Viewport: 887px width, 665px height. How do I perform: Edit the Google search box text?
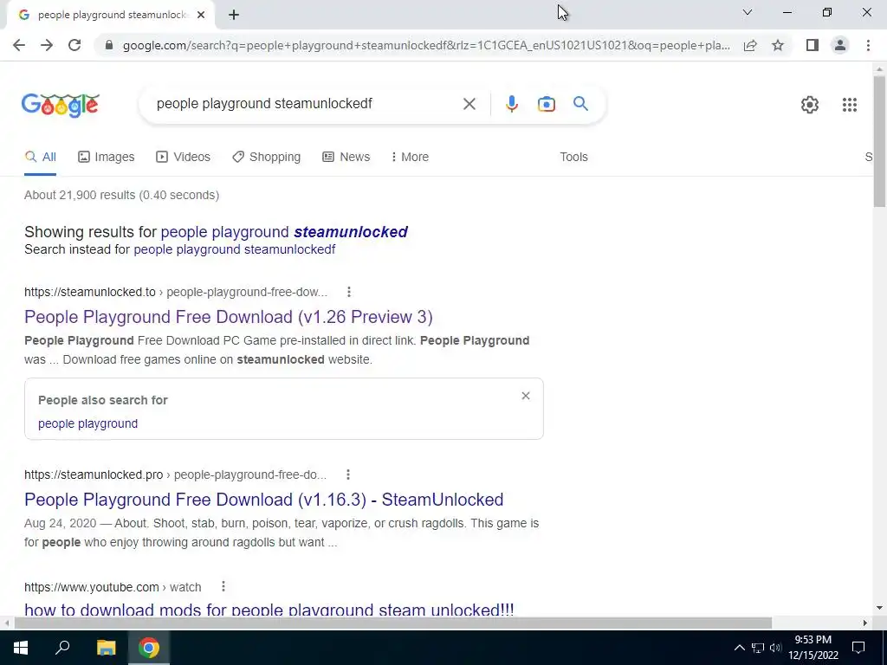tap(306, 104)
